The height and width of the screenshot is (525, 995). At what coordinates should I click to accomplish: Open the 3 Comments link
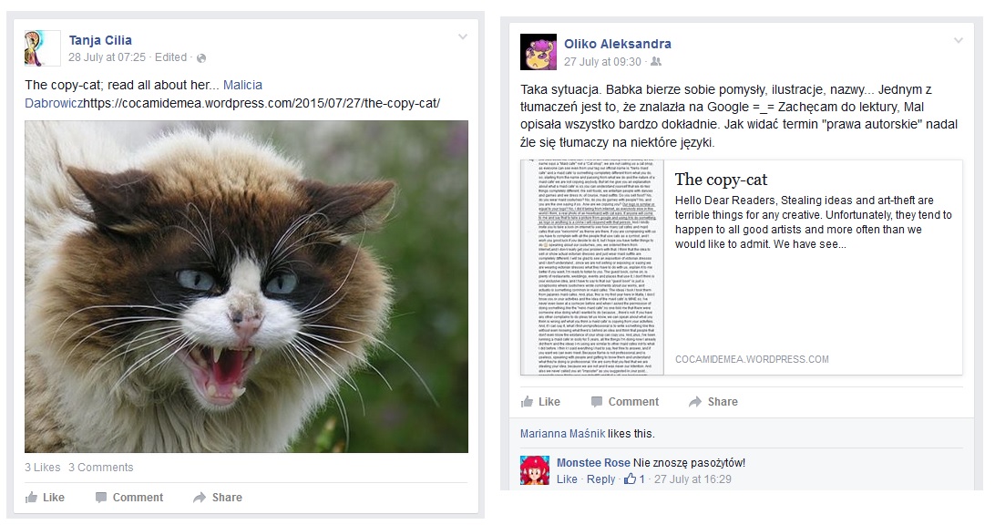tap(101, 468)
